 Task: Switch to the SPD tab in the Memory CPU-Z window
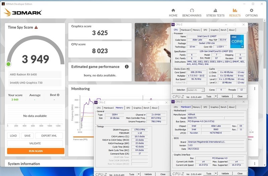[x=128, y=108]
